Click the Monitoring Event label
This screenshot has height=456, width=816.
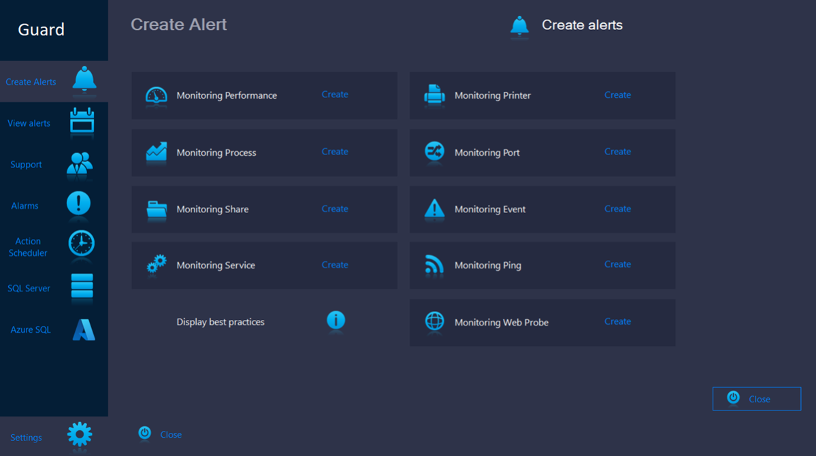490,209
